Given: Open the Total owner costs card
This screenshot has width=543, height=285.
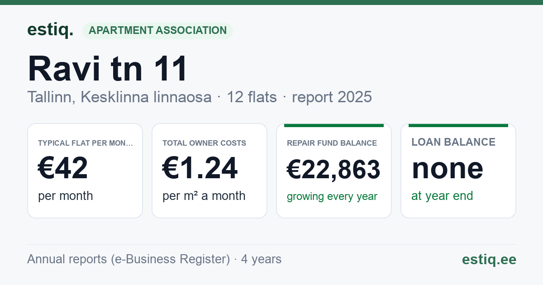Looking at the screenshot, I should point(210,171).
